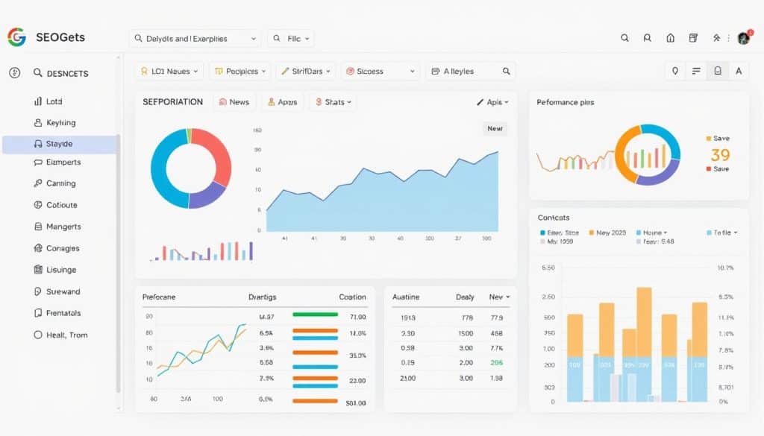Open the Nev column dropdown
The width and height of the screenshot is (764, 436).
click(x=499, y=297)
